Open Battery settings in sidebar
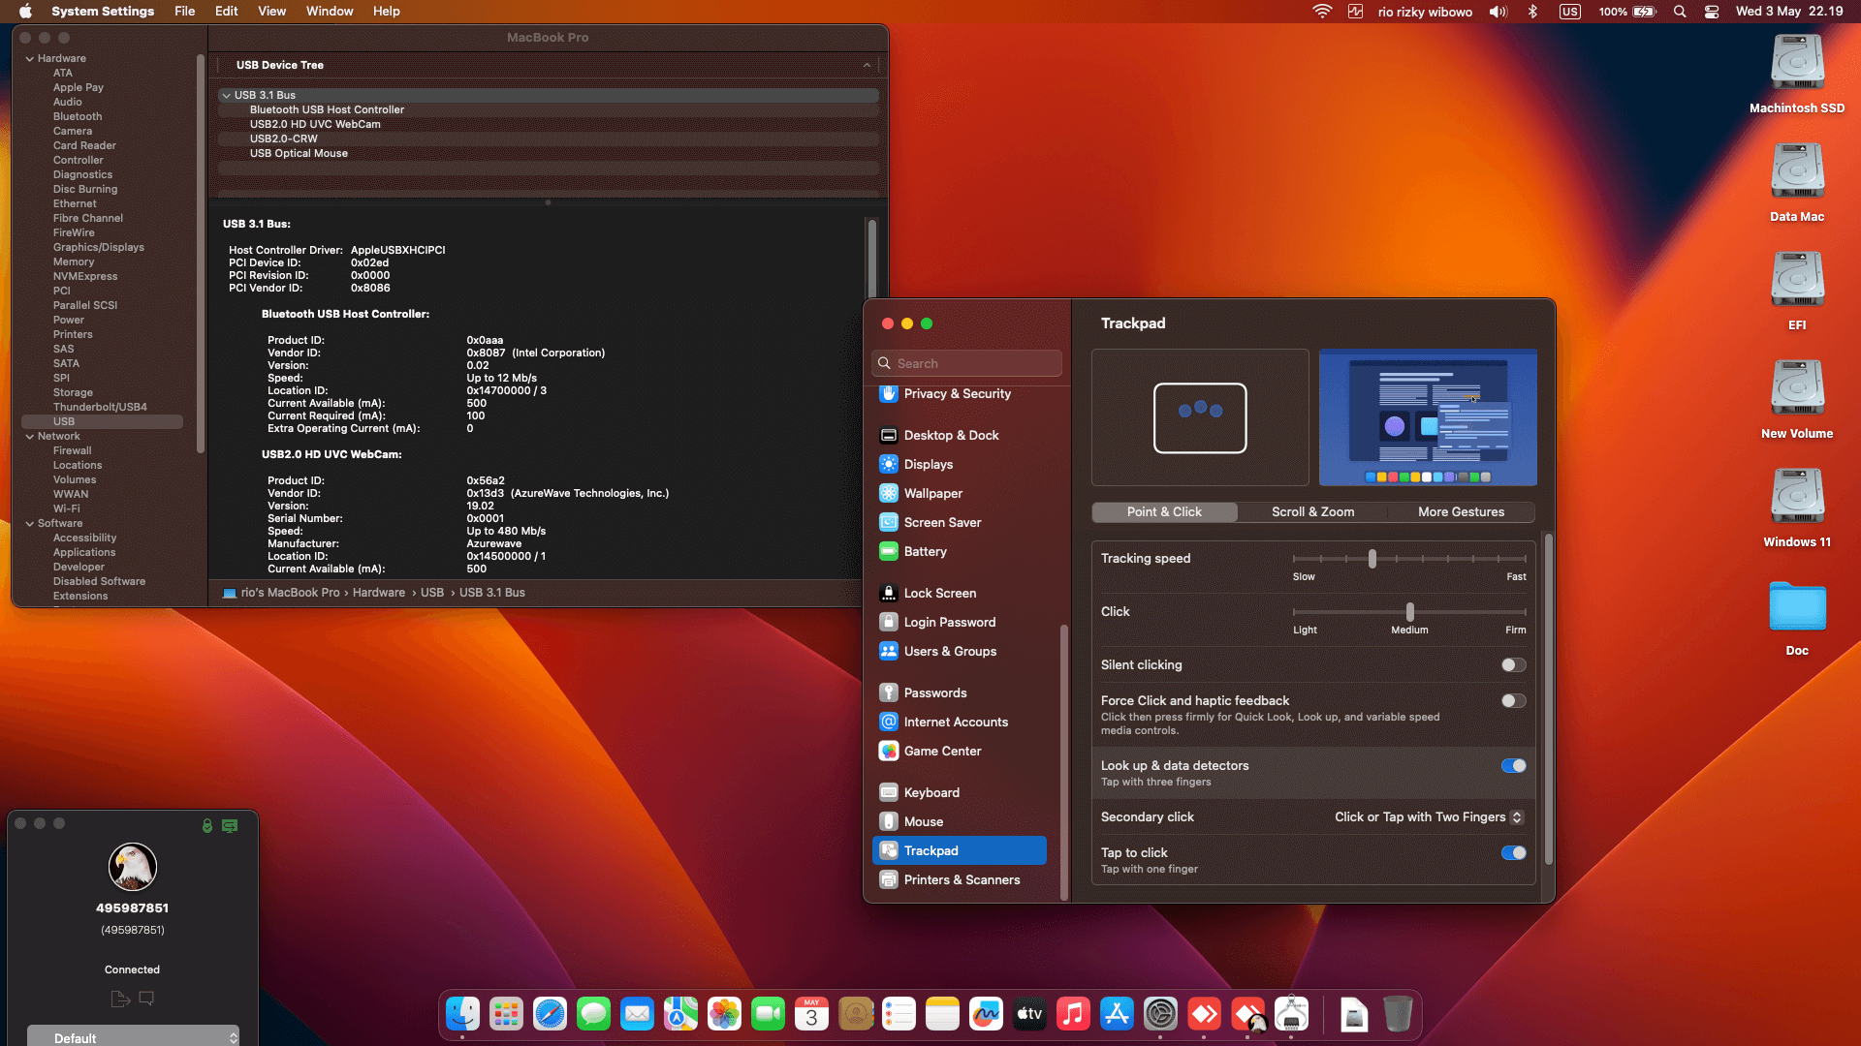This screenshot has height=1046, width=1861. tap(925, 552)
